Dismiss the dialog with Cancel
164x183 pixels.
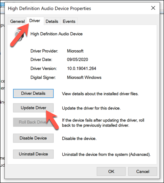pyautogui.click(x=143, y=171)
